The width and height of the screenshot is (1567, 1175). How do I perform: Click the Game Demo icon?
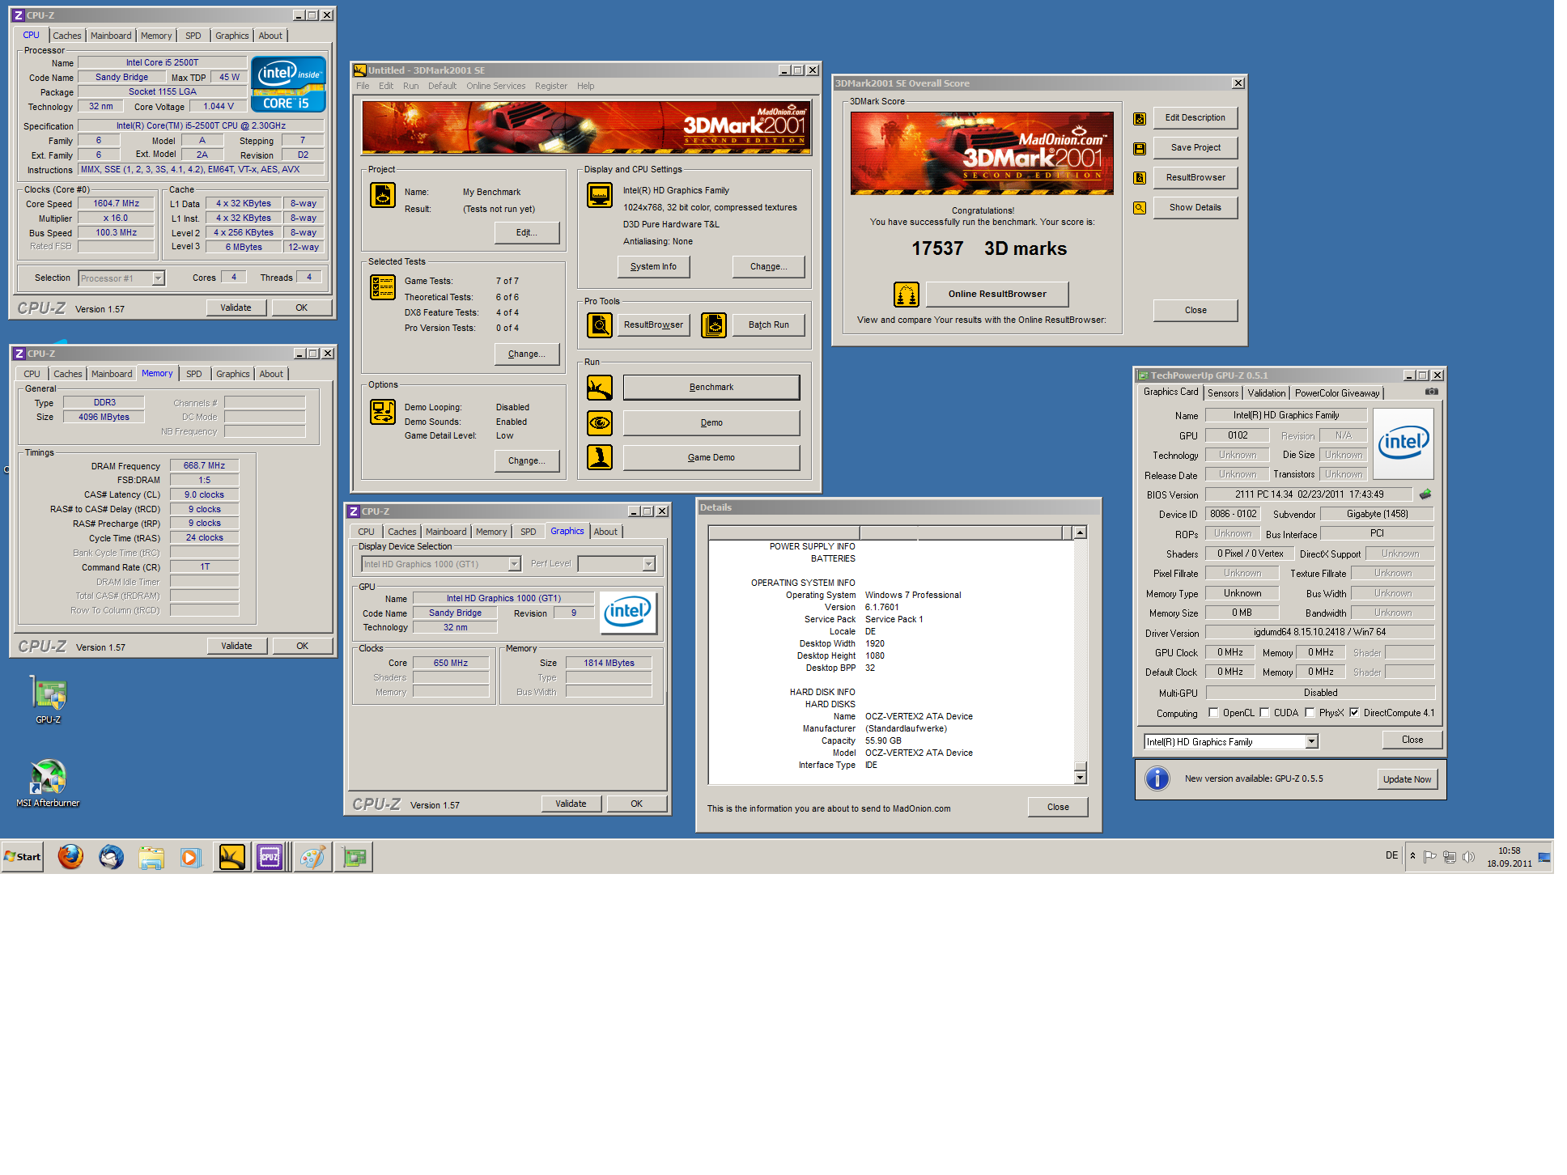click(600, 457)
